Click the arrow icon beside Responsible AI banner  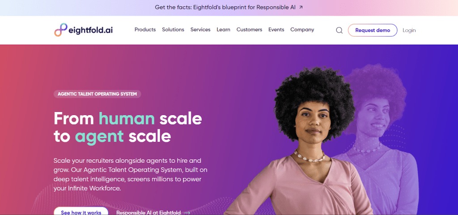pyautogui.click(x=301, y=7)
